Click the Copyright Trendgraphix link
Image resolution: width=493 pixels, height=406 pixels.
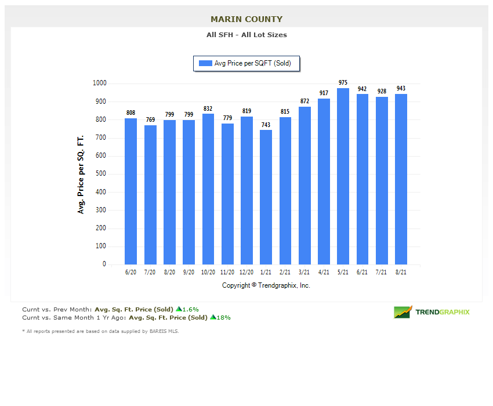point(266,285)
